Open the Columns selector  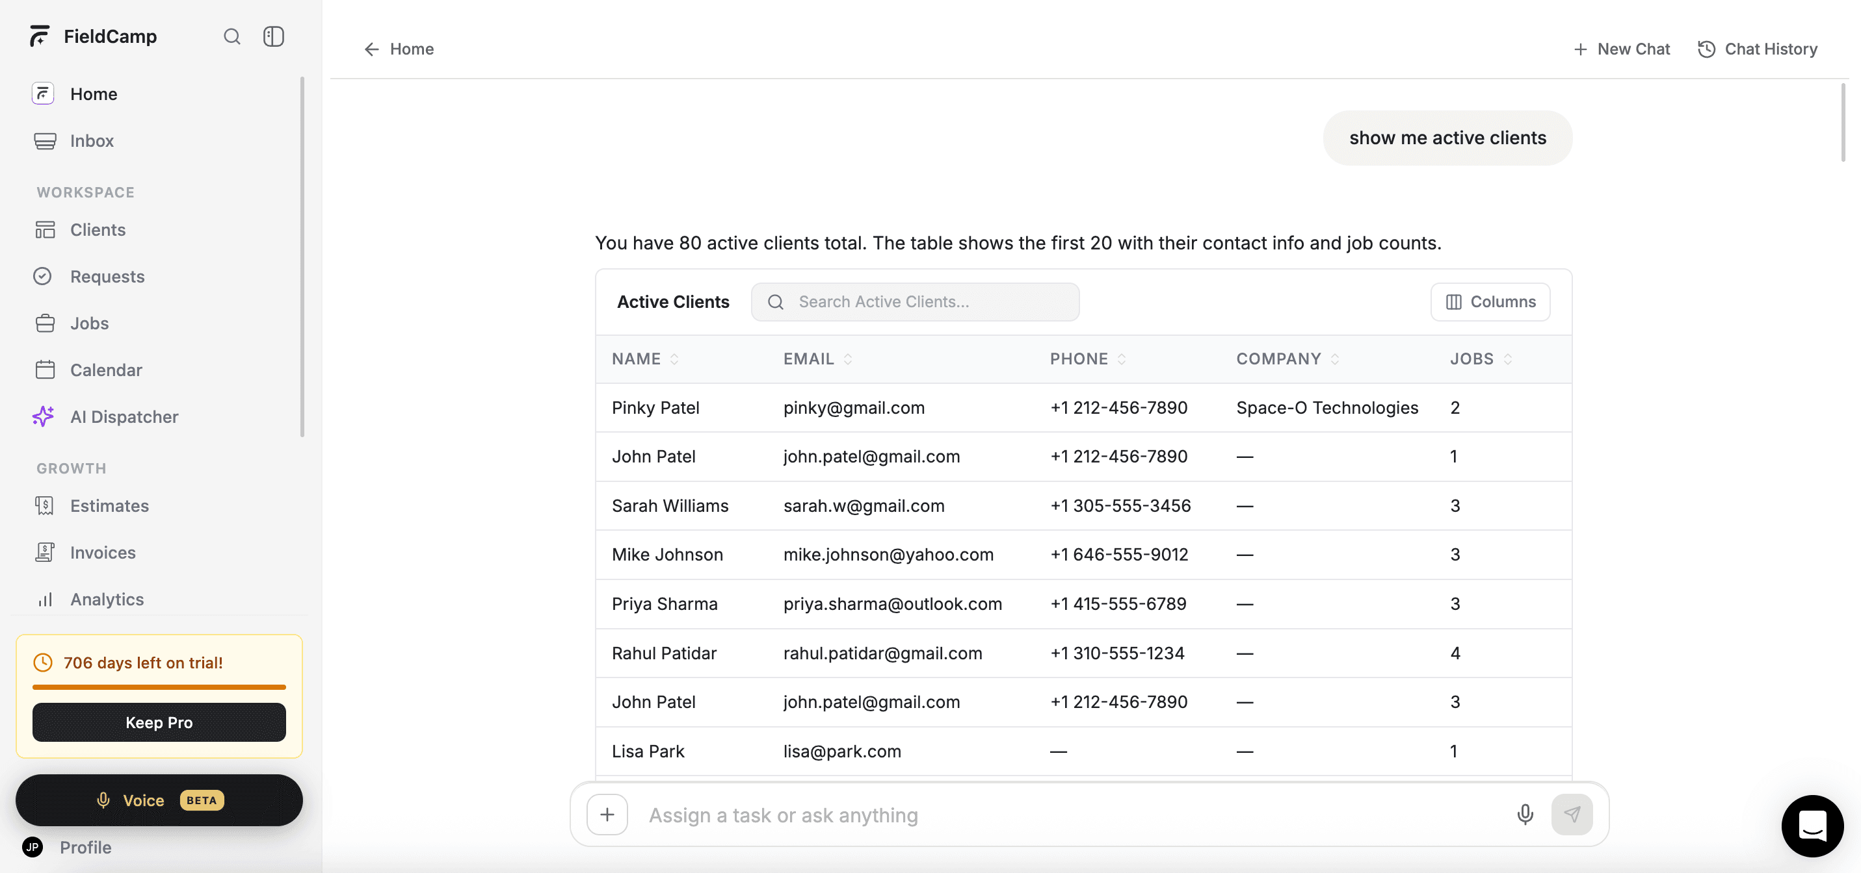tap(1490, 301)
